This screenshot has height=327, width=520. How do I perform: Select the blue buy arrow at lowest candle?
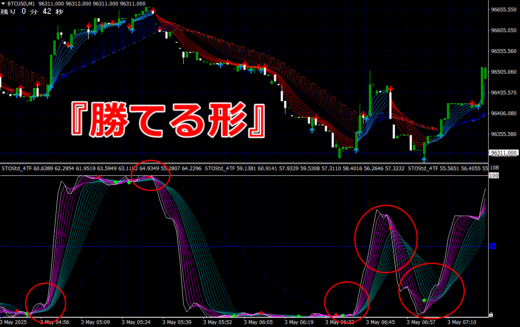(424, 159)
